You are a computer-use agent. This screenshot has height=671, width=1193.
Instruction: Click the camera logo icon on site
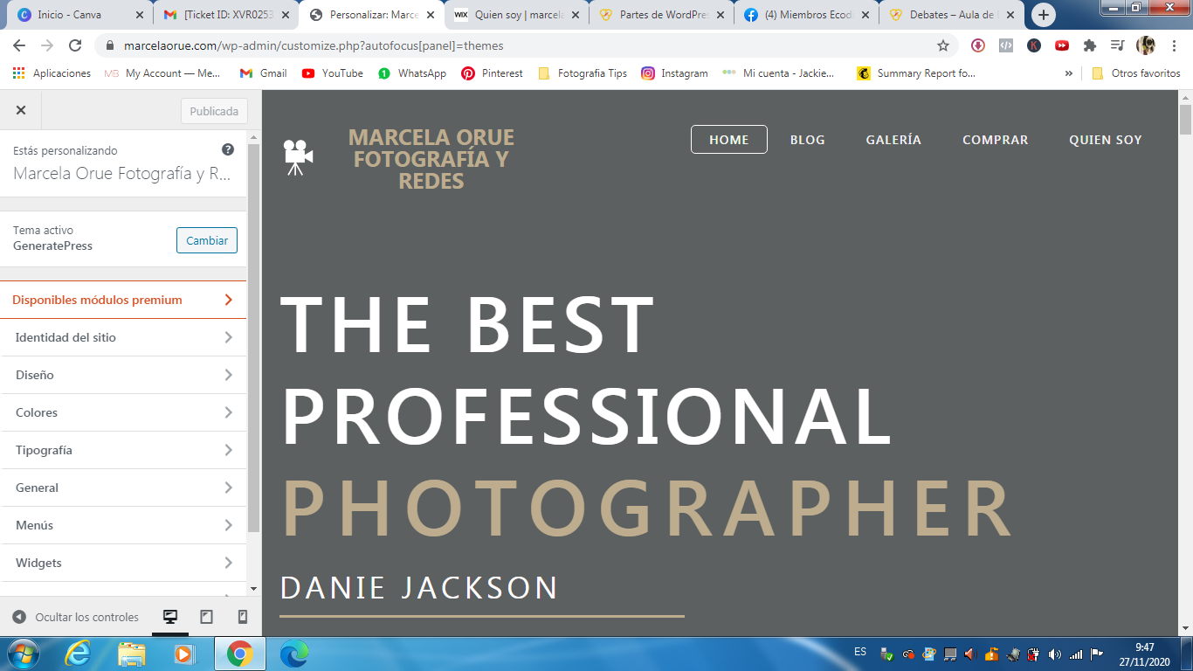coord(298,156)
